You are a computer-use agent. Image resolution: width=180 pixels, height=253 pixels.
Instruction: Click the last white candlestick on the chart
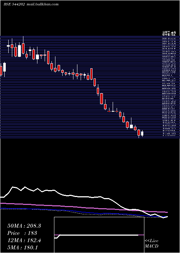142,134
